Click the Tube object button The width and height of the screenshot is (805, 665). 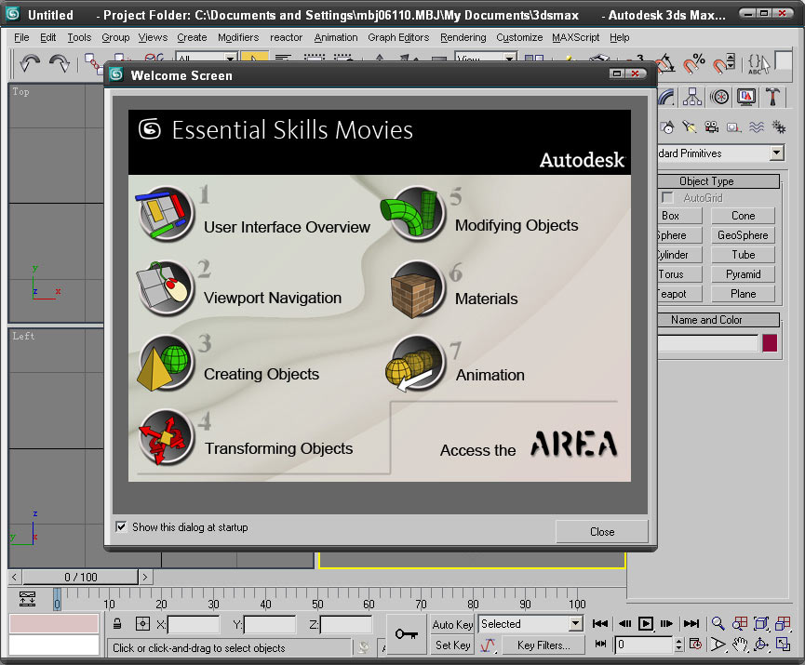(x=743, y=255)
